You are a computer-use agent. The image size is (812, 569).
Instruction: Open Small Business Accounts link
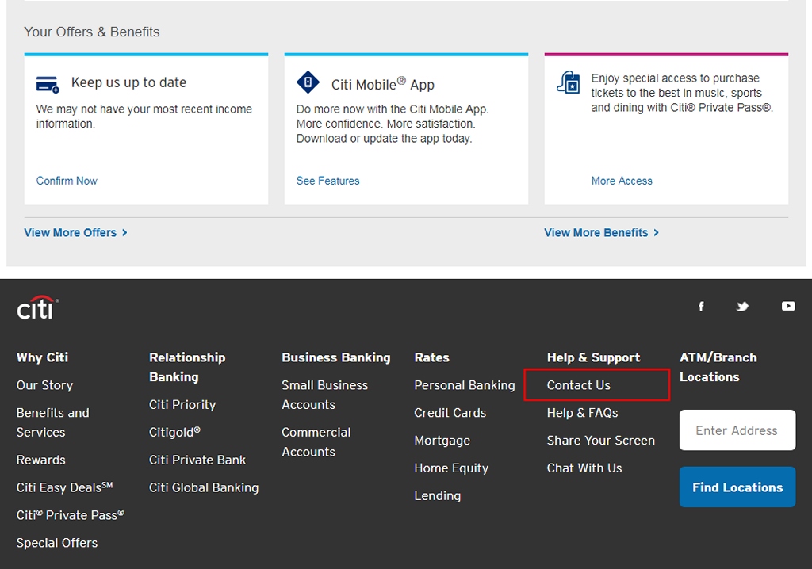coord(324,395)
